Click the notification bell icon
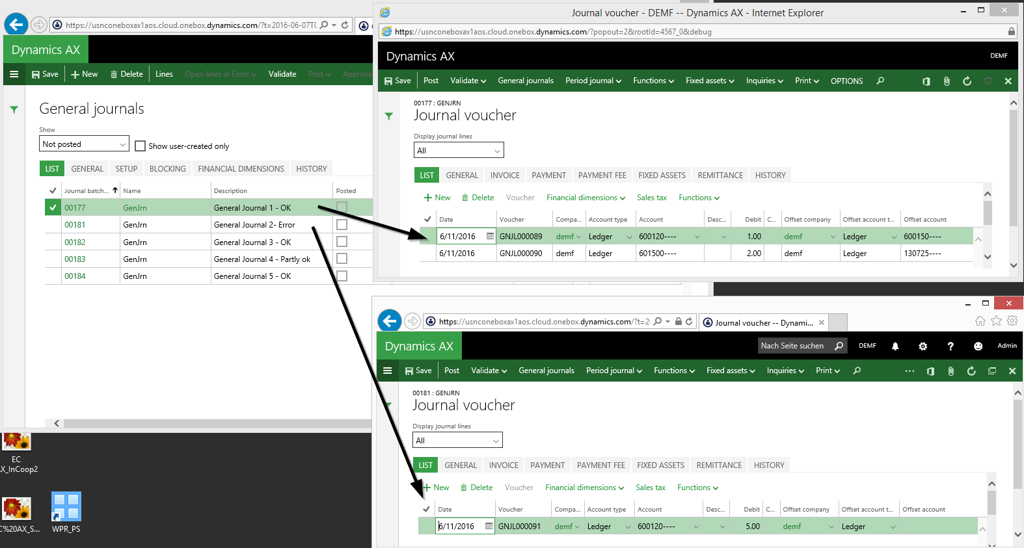 [x=895, y=346]
